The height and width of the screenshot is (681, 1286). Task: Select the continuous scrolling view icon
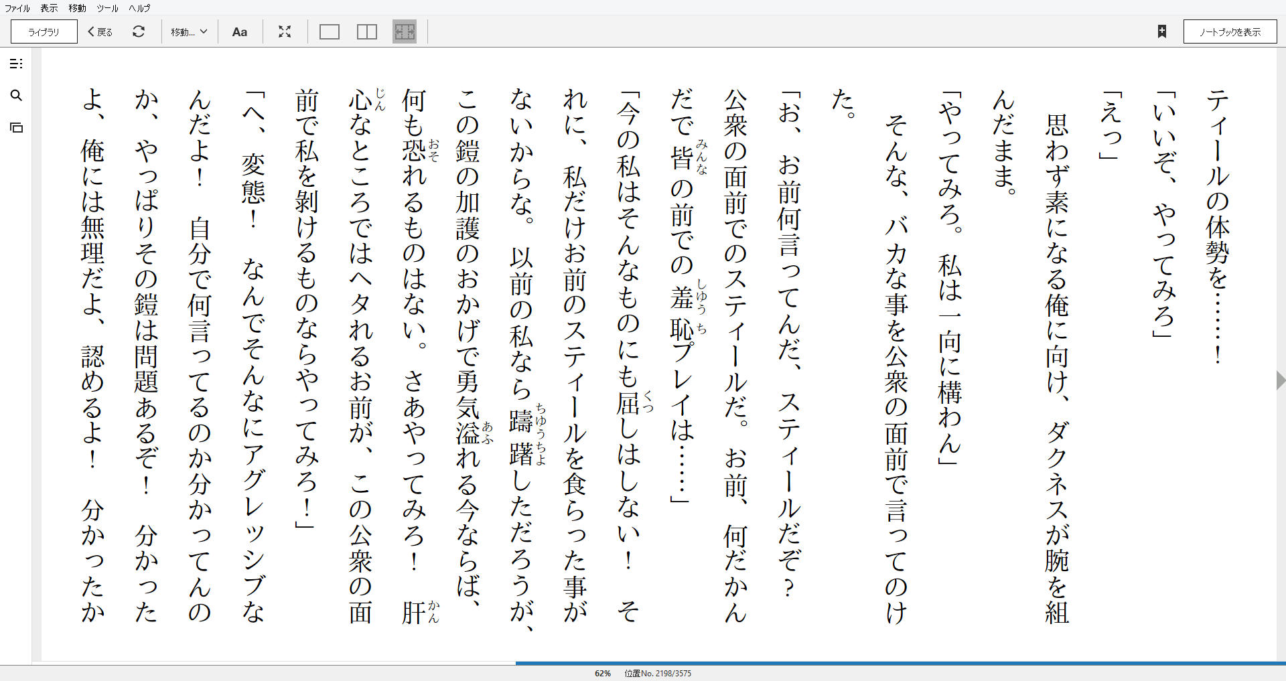pos(17,127)
